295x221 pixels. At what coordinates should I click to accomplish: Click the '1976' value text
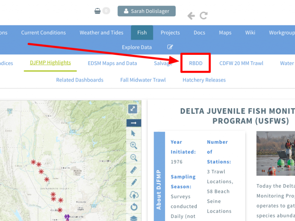coord(177,162)
